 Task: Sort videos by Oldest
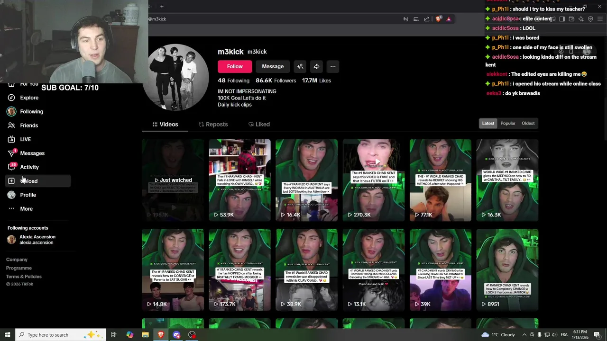[x=528, y=123]
